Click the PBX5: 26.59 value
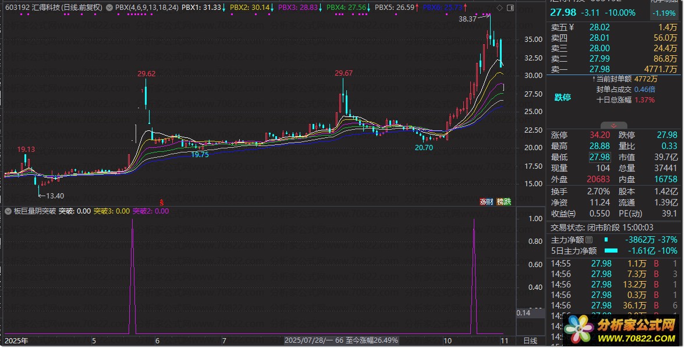 395,8
